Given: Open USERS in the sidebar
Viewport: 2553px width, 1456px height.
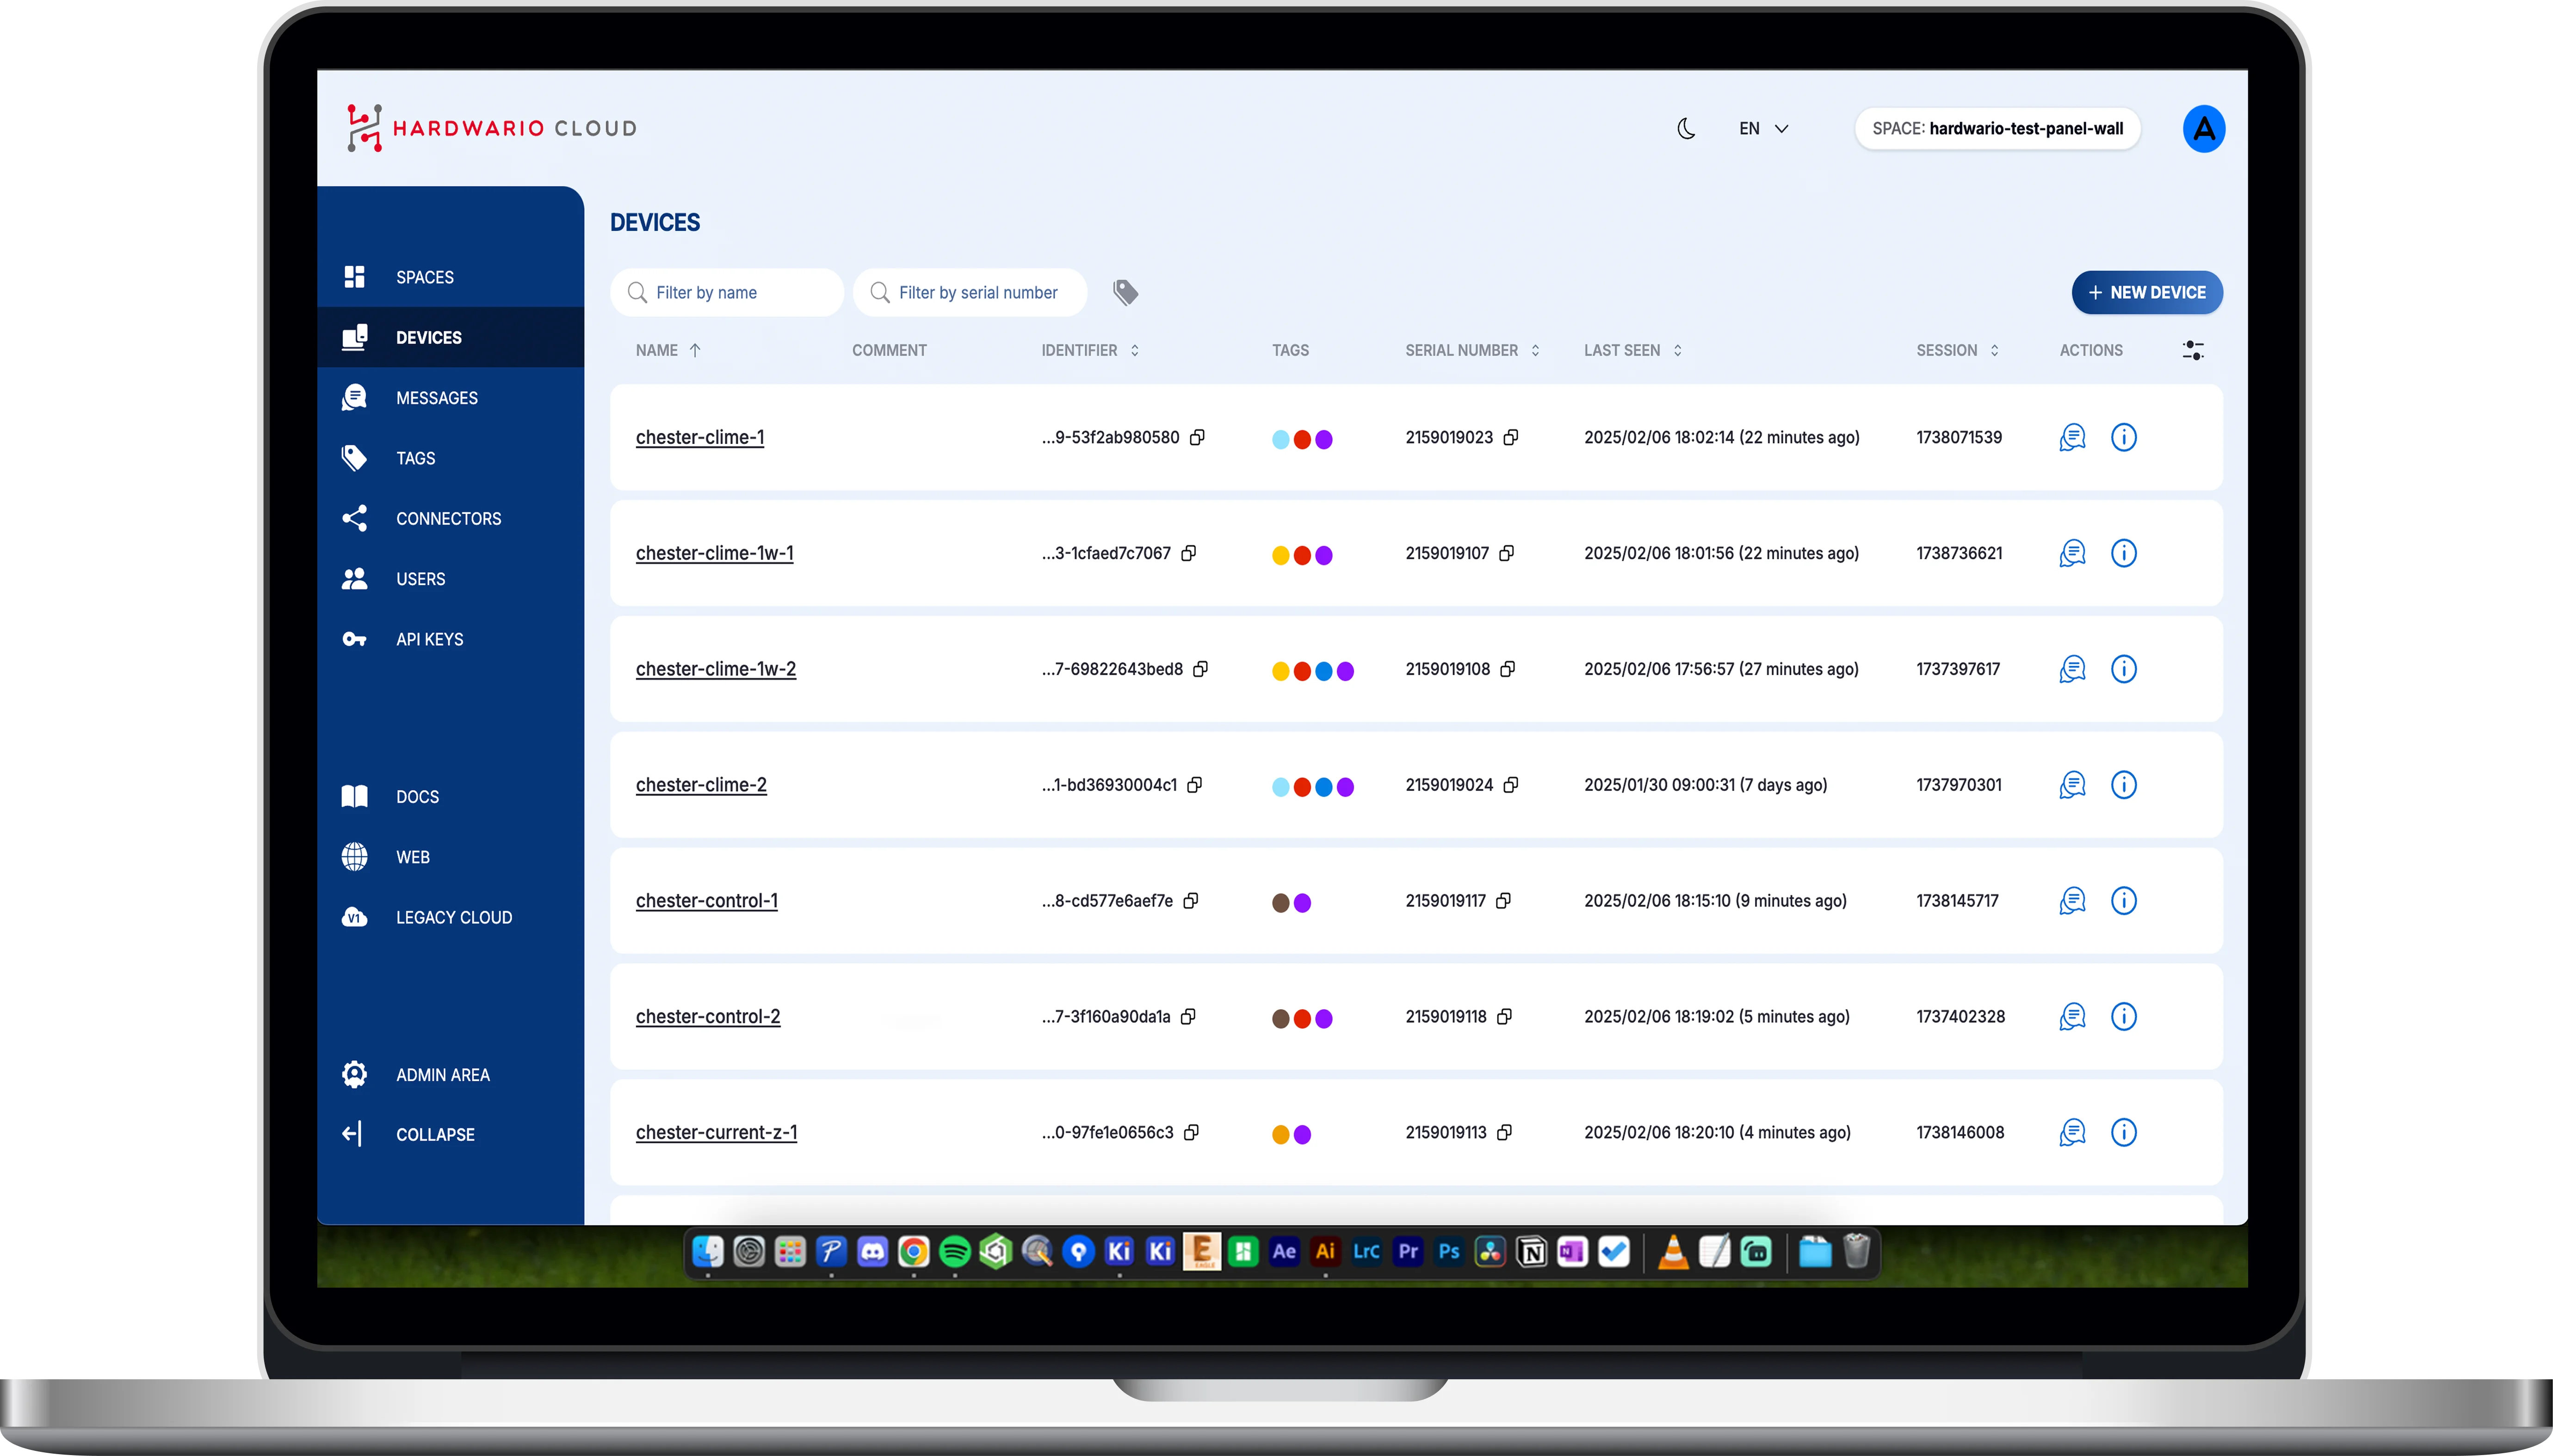Looking at the screenshot, I should tap(450, 579).
